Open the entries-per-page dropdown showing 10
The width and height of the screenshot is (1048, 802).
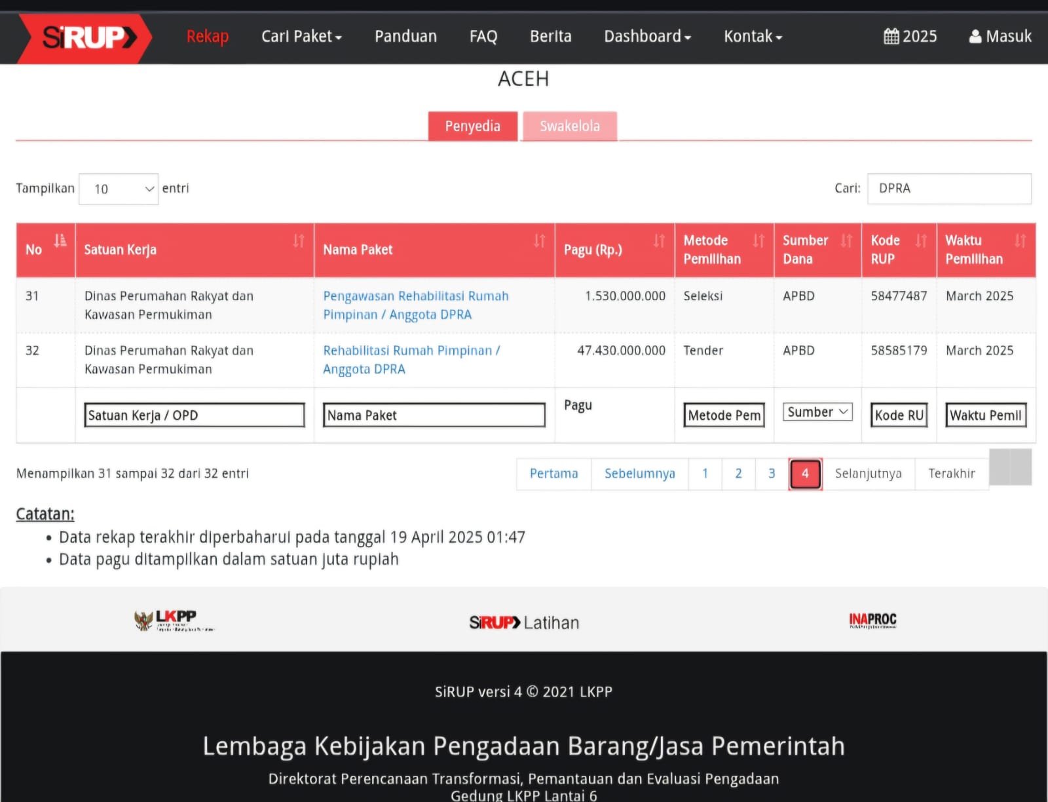pyautogui.click(x=119, y=189)
